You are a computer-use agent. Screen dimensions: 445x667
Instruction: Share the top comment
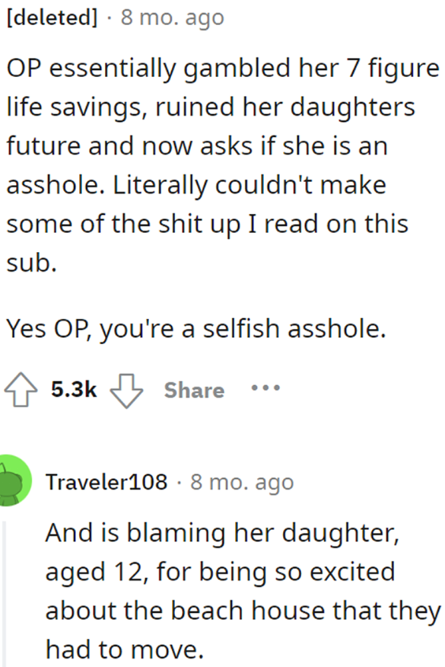pos(194,391)
